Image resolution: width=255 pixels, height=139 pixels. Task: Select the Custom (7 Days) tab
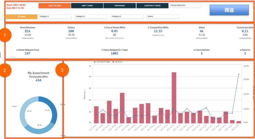[152, 6]
